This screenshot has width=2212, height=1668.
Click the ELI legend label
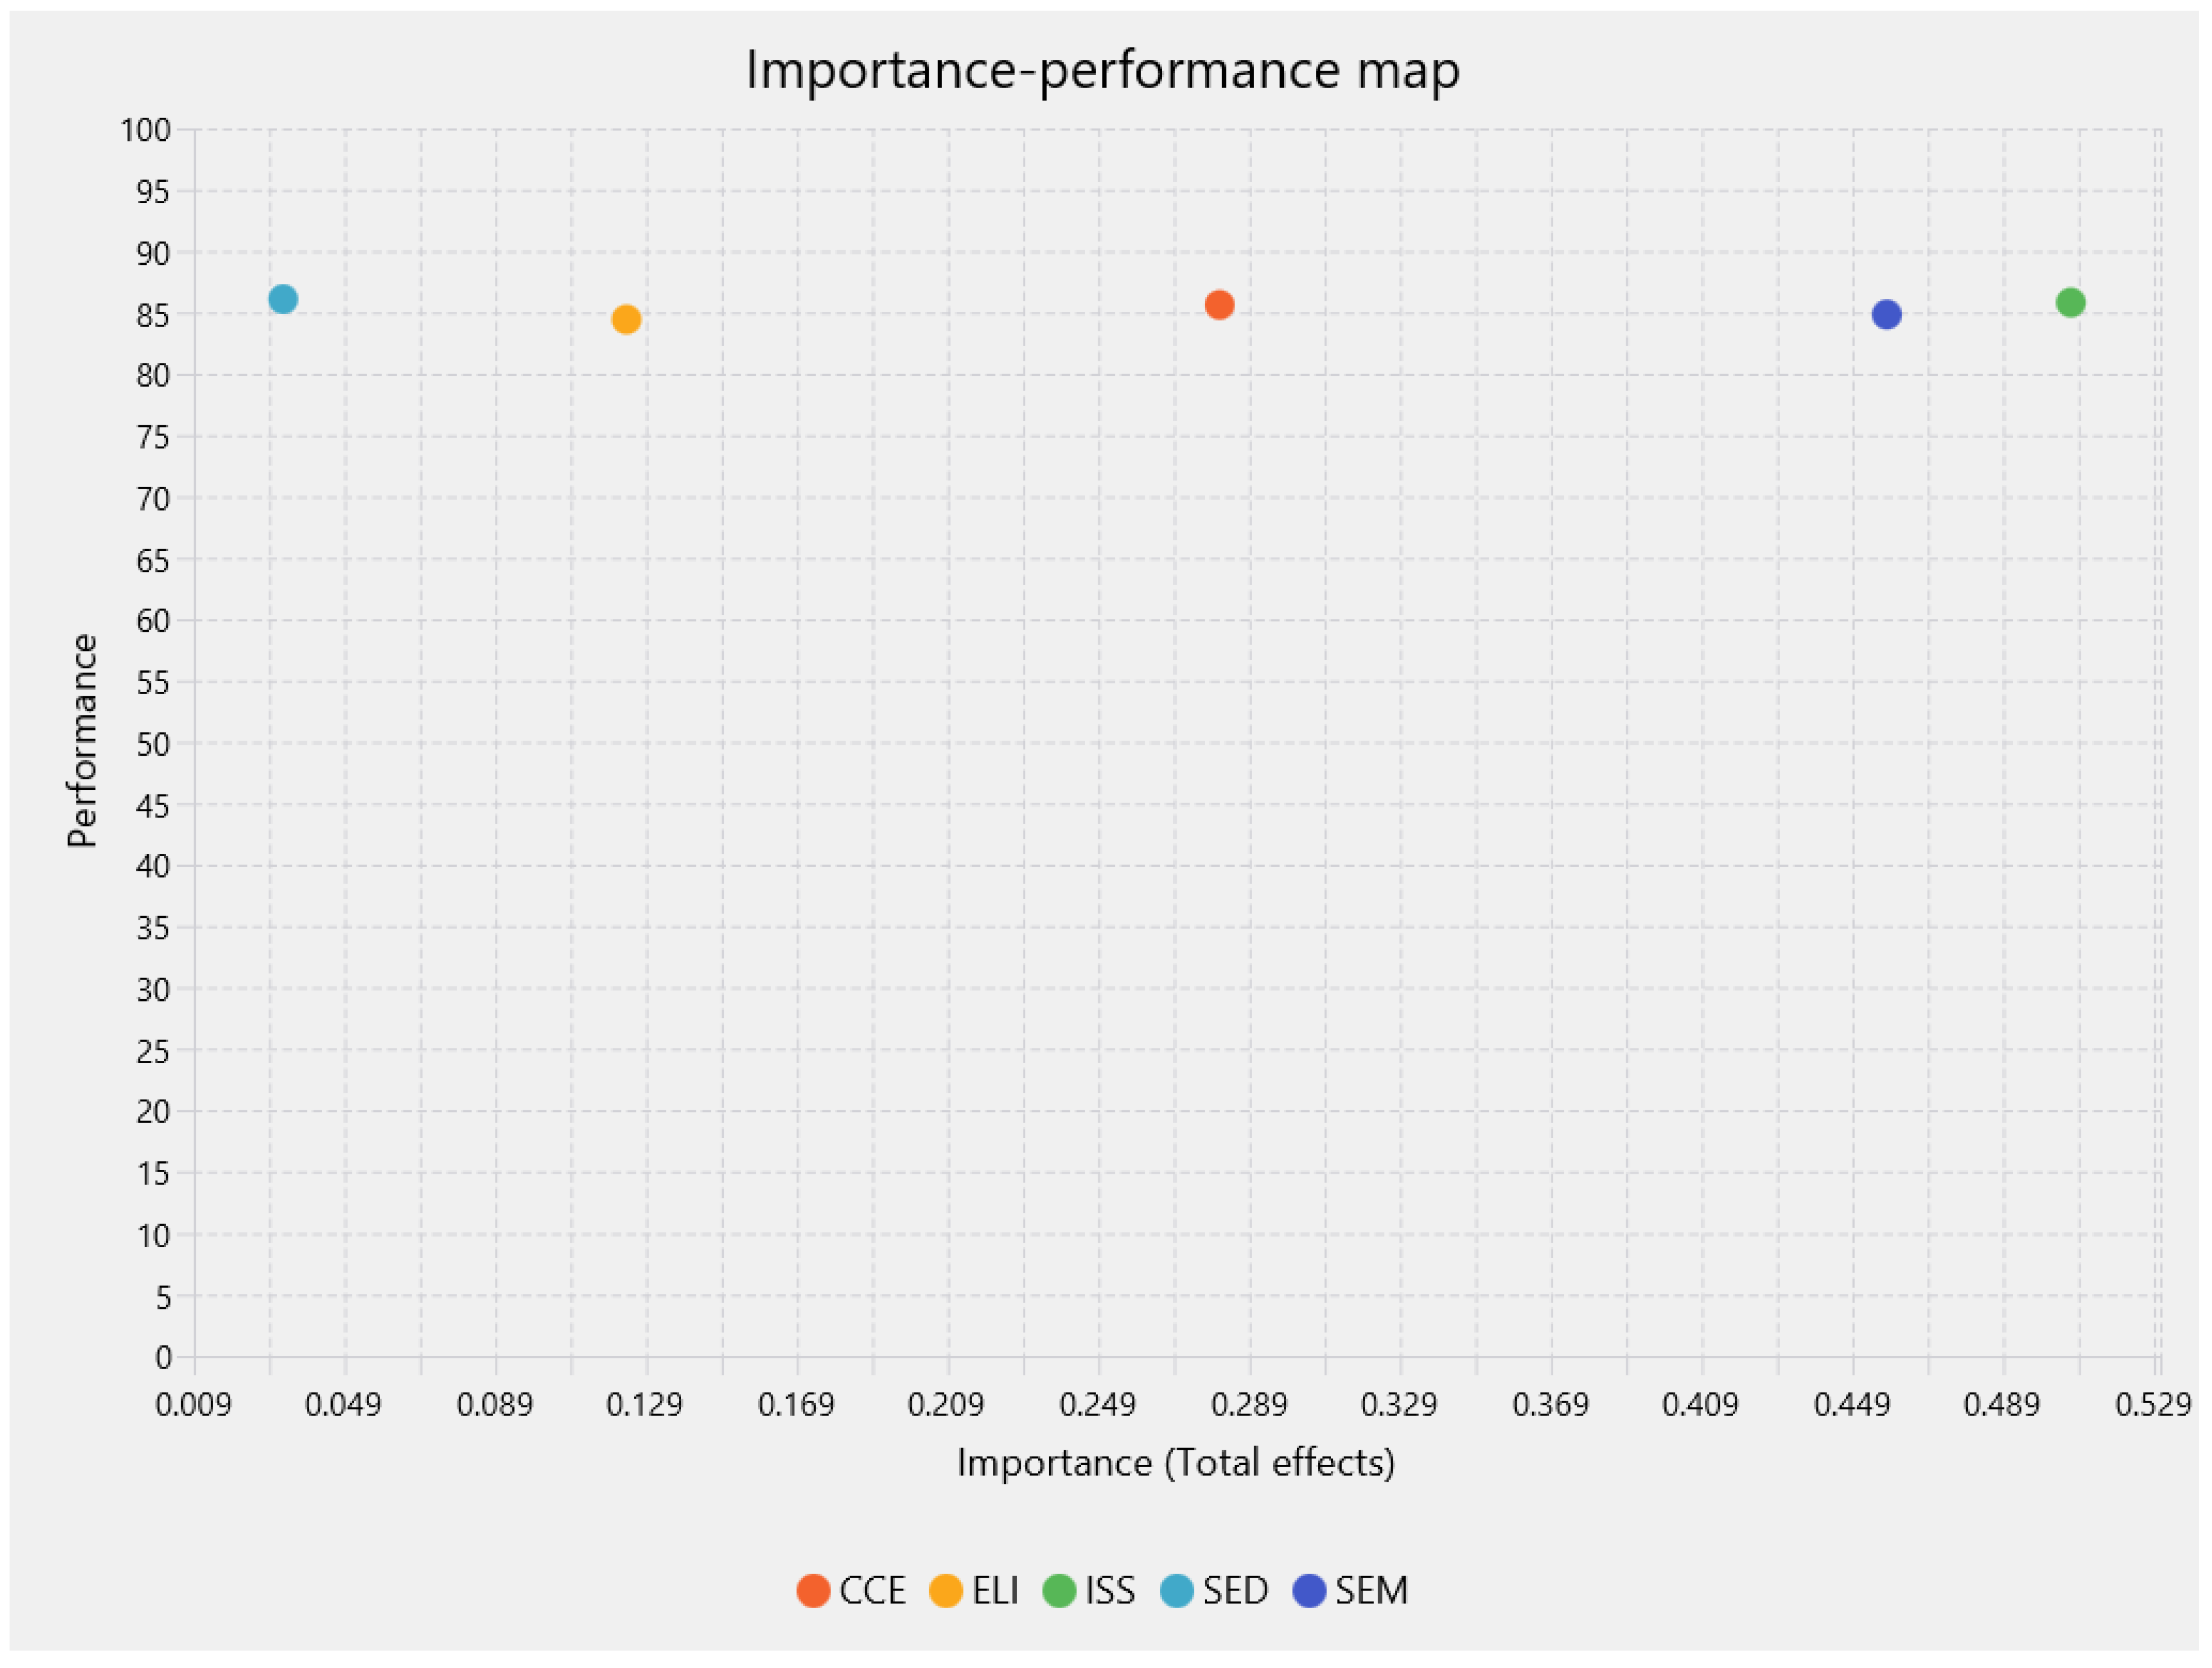click(995, 1590)
